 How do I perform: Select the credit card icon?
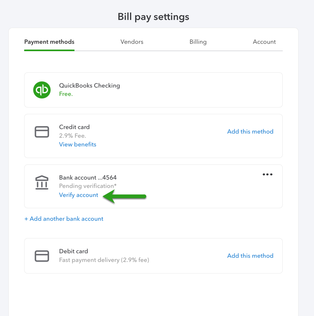42,132
